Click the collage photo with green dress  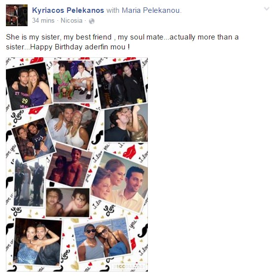[x=73, y=81]
